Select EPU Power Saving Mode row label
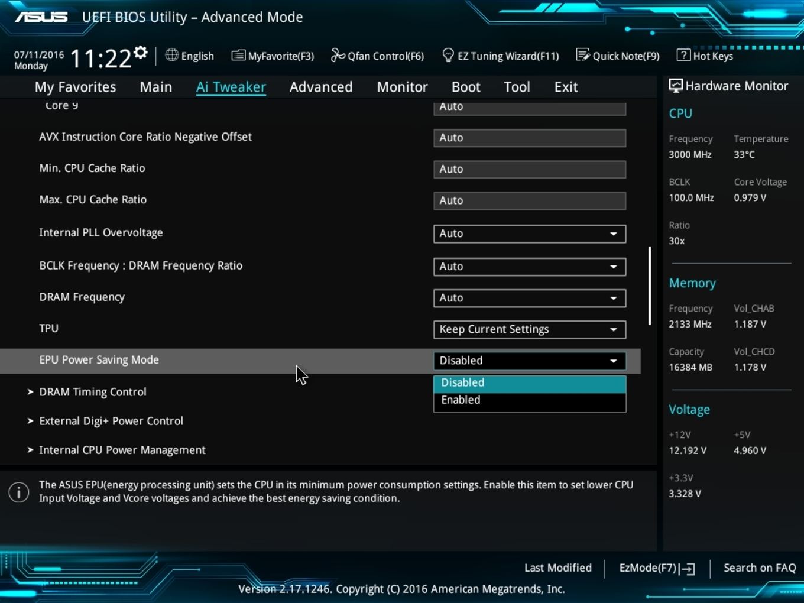Image resolution: width=804 pixels, height=603 pixels. [x=99, y=360]
